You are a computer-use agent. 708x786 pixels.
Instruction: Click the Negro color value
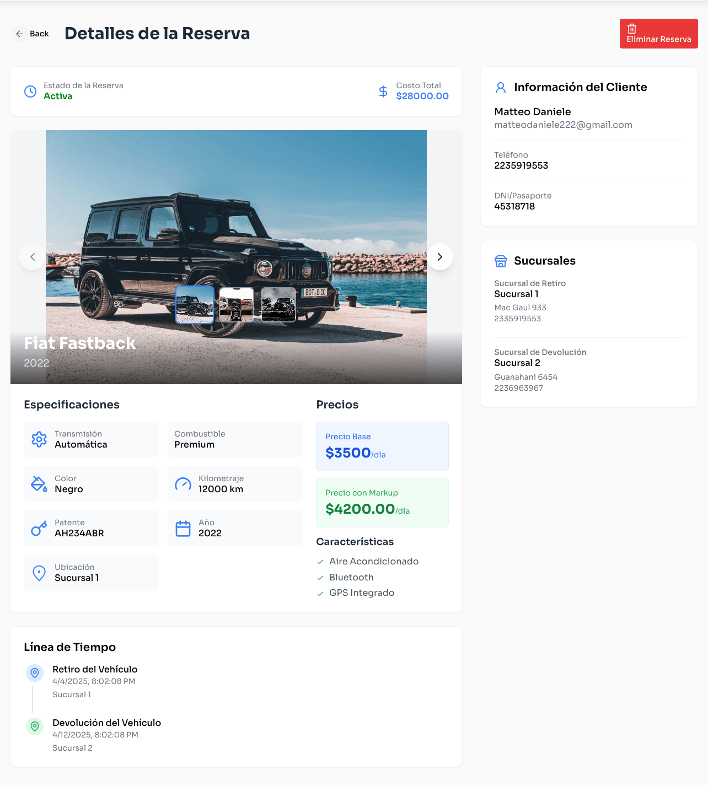tap(69, 489)
